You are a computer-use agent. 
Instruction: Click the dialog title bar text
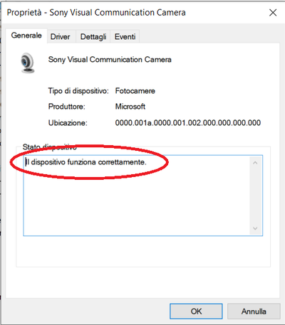tap(96, 13)
